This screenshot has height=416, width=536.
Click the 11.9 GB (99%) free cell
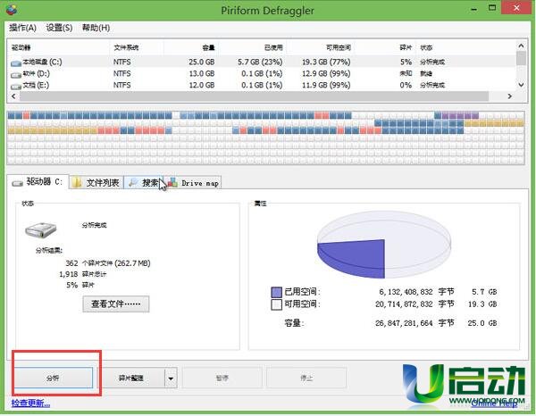click(326, 85)
